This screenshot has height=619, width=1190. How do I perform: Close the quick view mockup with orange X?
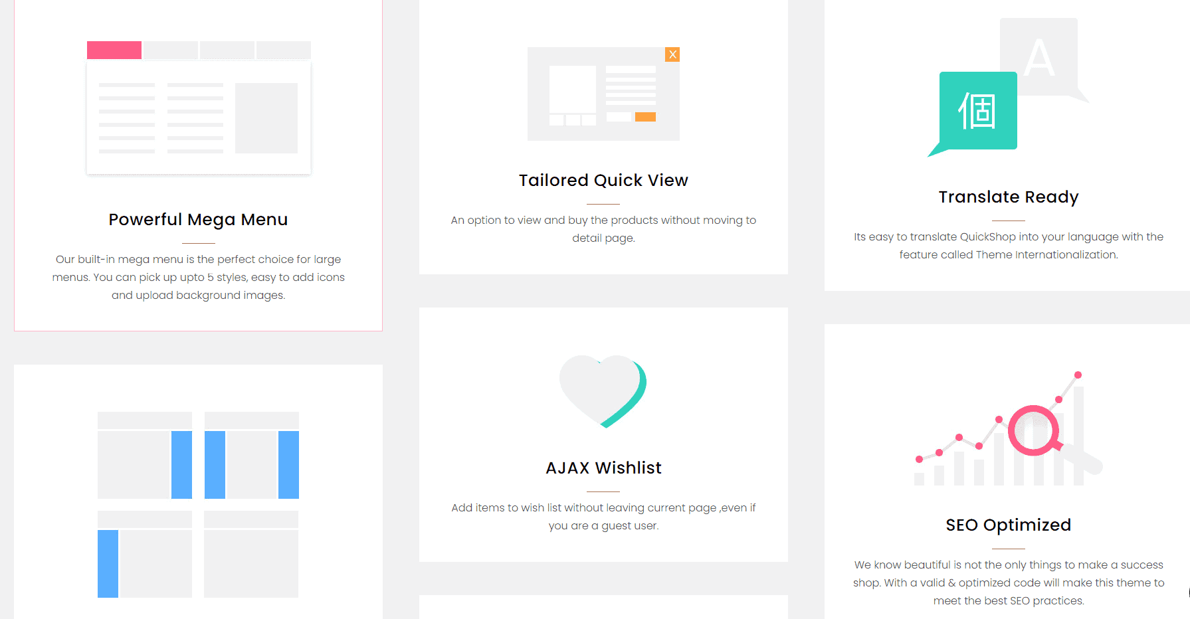[672, 54]
